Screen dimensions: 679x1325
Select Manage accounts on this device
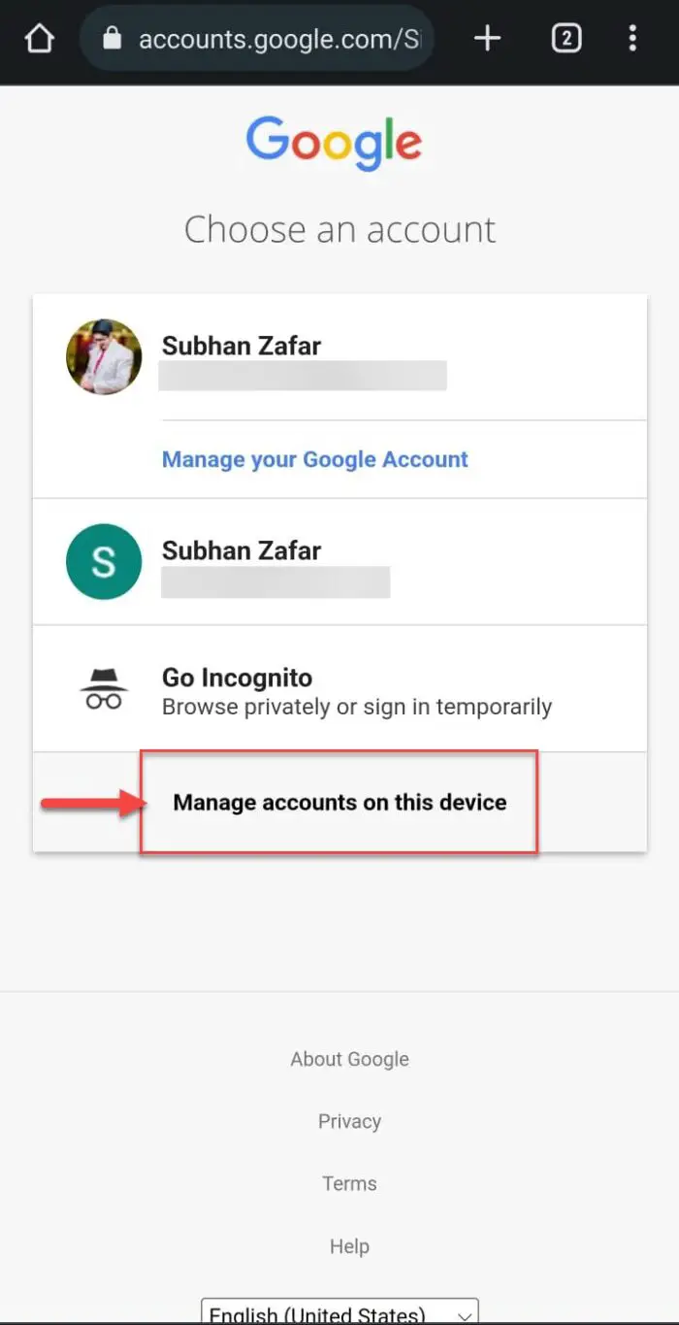coord(339,802)
